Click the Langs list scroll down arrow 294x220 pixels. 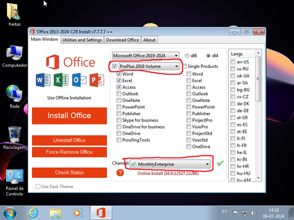[x=258, y=178]
